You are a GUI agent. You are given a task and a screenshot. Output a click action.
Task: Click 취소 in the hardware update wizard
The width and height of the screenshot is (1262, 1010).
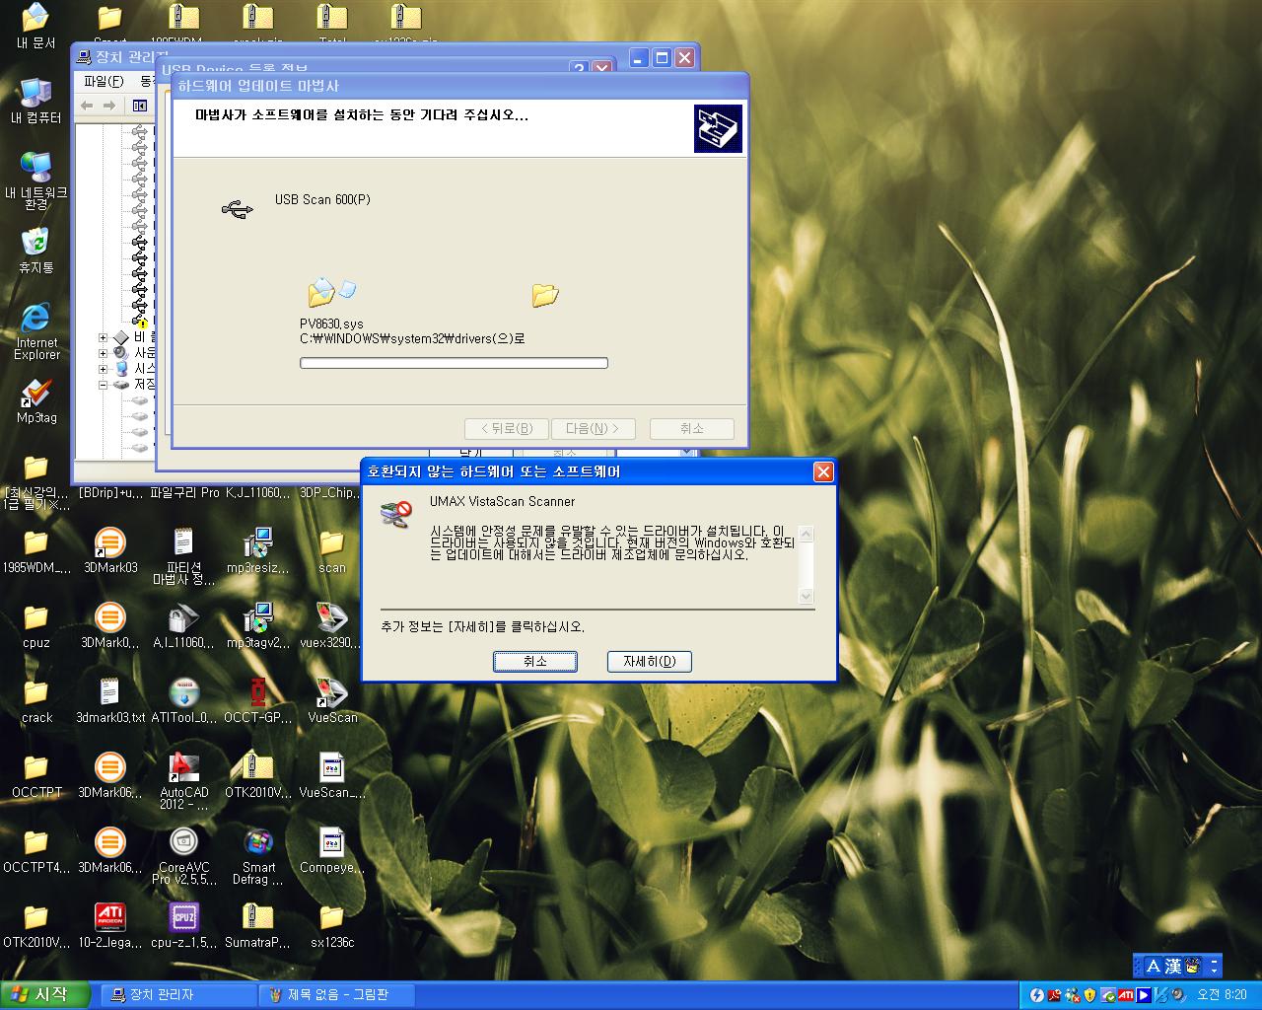point(692,429)
